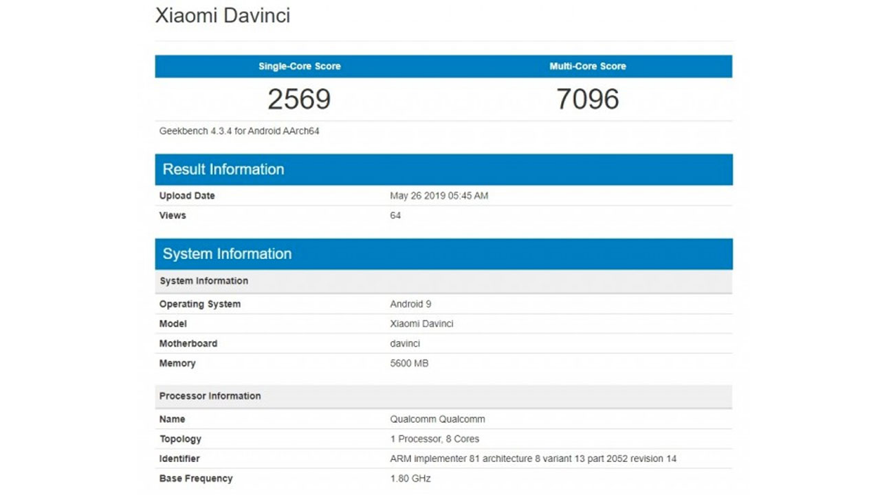The image size is (880, 495).
Task: Click the Single-Core Score header
Action: (x=299, y=67)
